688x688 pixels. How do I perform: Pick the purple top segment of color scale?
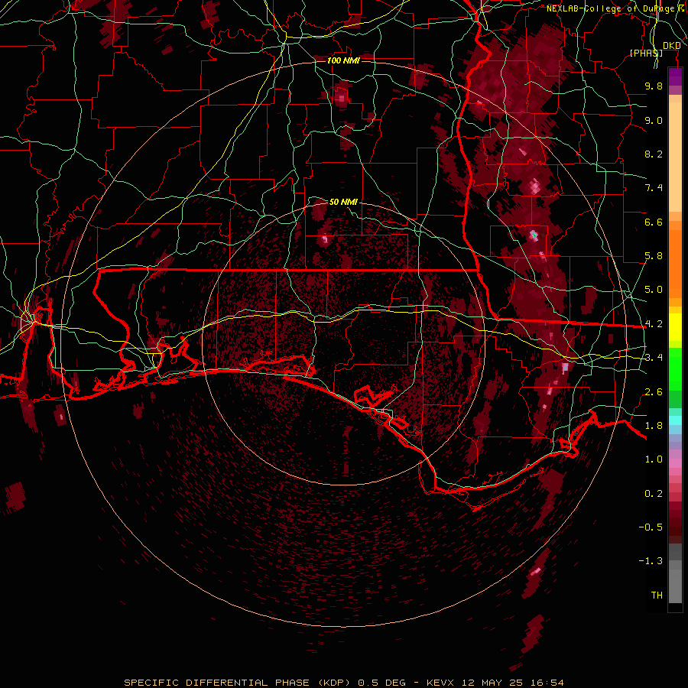tap(675, 76)
